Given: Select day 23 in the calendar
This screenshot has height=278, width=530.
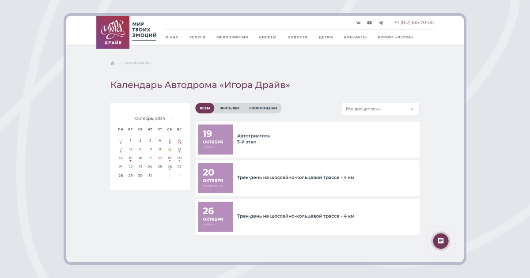Looking at the screenshot, I should (140, 167).
